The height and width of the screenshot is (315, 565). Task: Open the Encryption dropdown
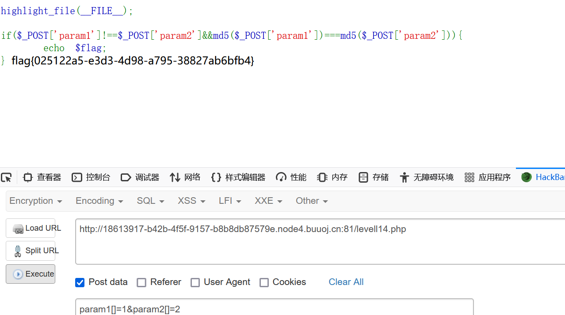(36, 201)
